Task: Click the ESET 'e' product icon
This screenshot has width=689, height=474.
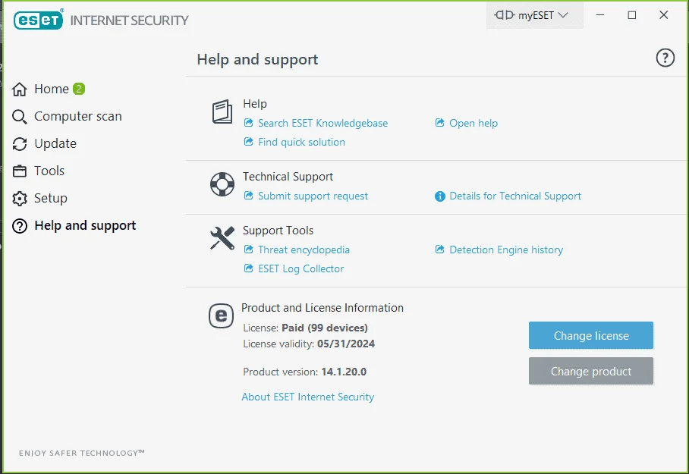Action: (x=221, y=315)
